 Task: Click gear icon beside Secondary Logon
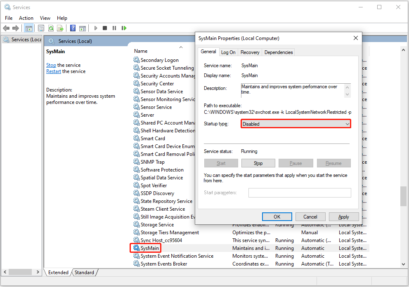tap(137, 60)
